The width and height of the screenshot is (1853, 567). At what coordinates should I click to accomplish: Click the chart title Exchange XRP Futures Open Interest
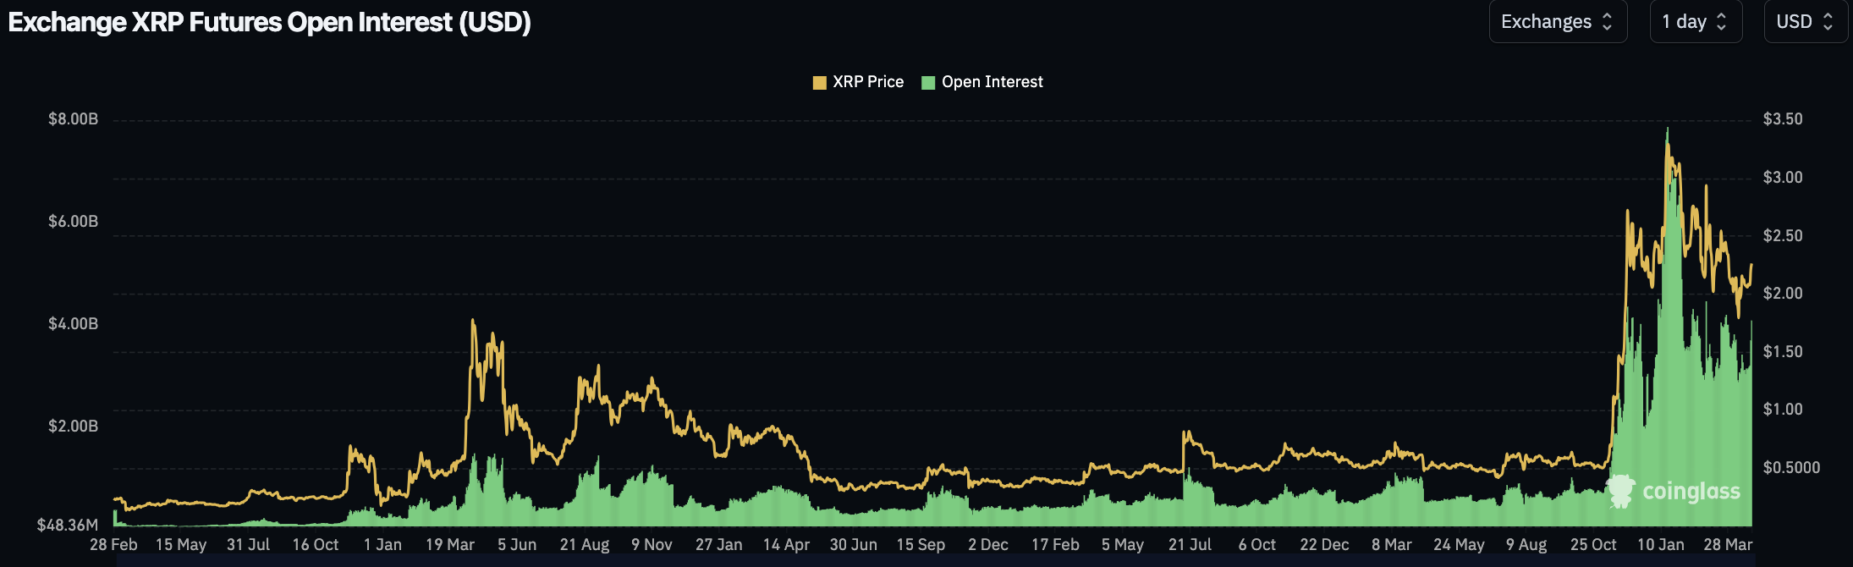coord(269,22)
